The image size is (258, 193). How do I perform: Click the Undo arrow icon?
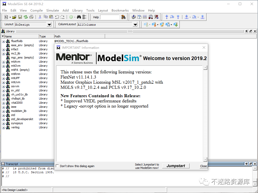(57, 17)
